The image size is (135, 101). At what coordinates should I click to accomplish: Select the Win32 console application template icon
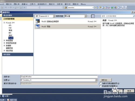tap(38, 21)
